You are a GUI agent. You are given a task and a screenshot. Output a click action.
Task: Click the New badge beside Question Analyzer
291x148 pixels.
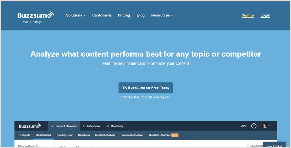pyautogui.click(x=175, y=135)
